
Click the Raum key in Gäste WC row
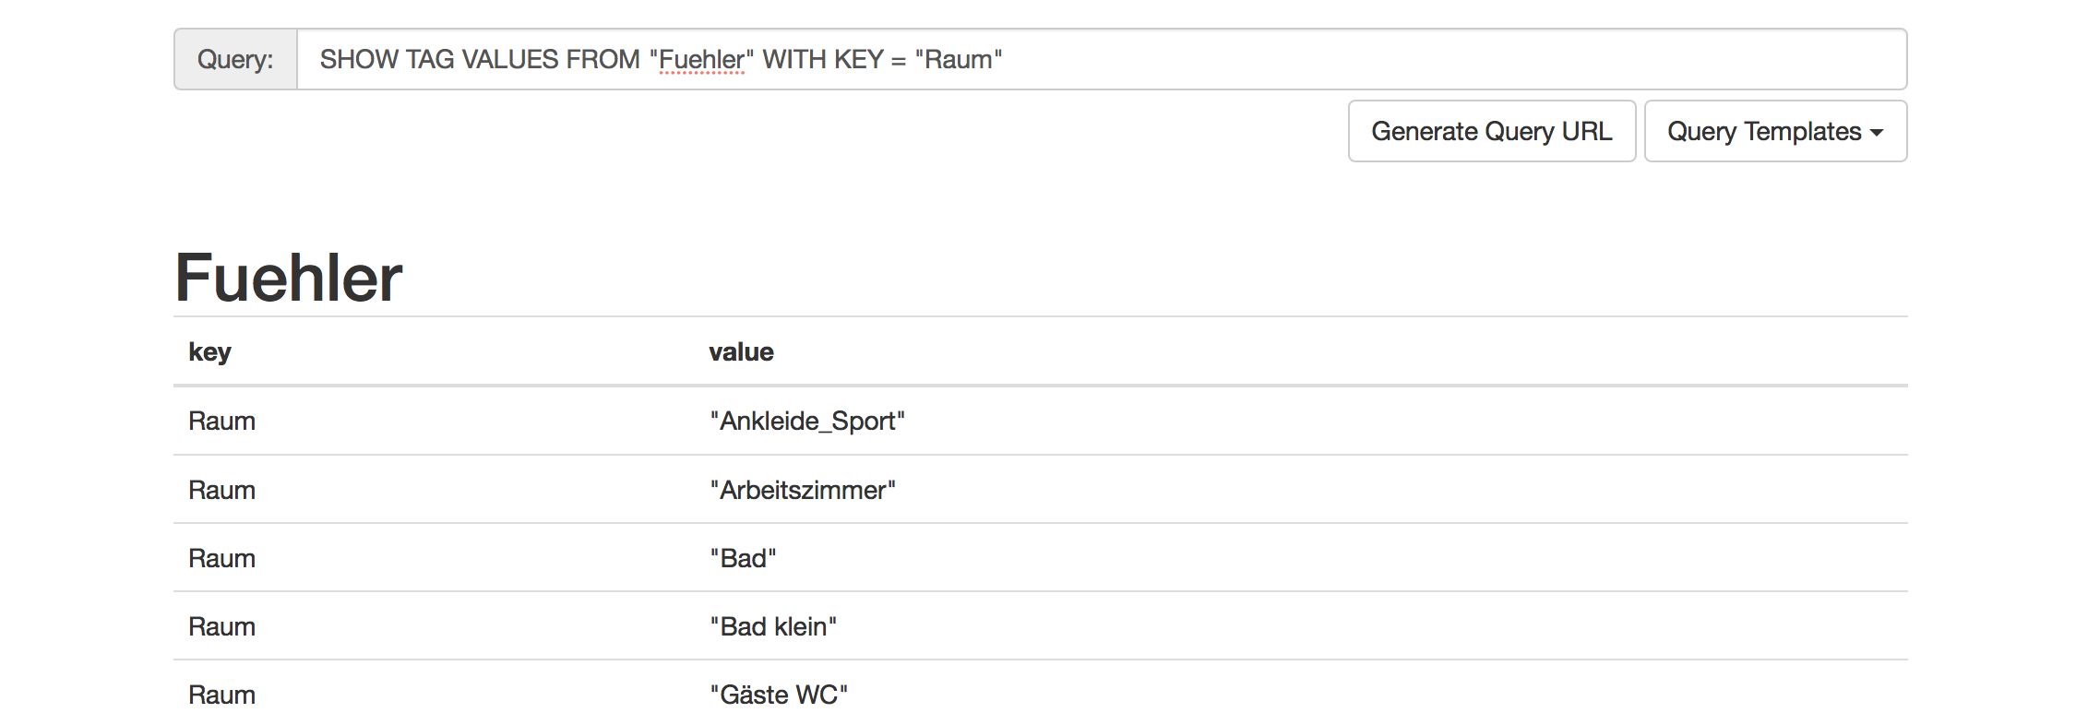click(x=221, y=695)
